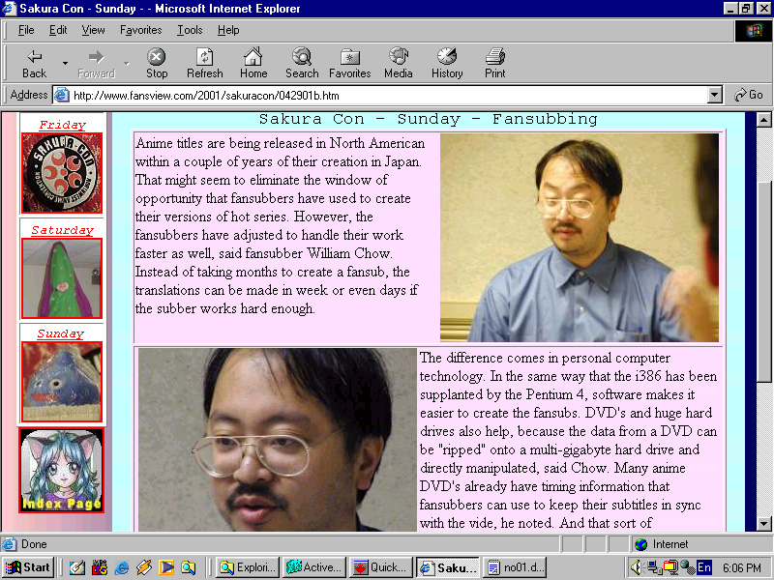The width and height of the screenshot is (774, 580).
Task: Open the Back history dropdown arrow
Action: coord(65,63)
